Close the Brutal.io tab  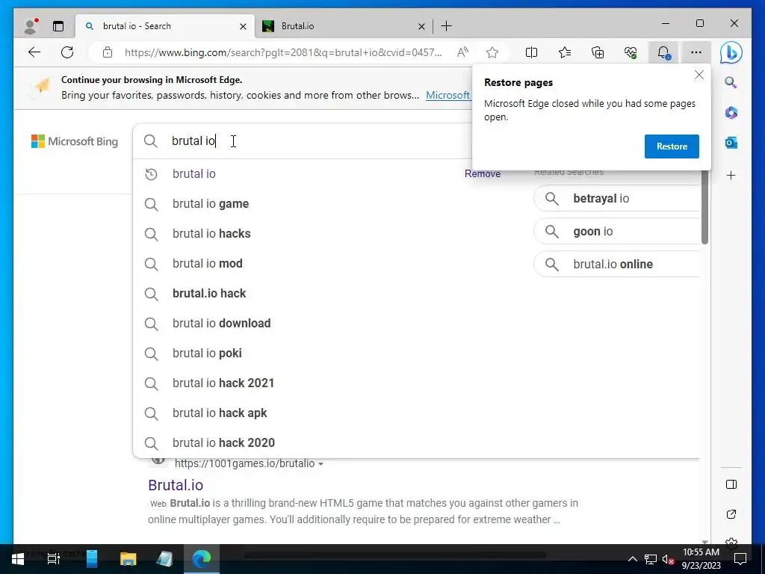421,26
